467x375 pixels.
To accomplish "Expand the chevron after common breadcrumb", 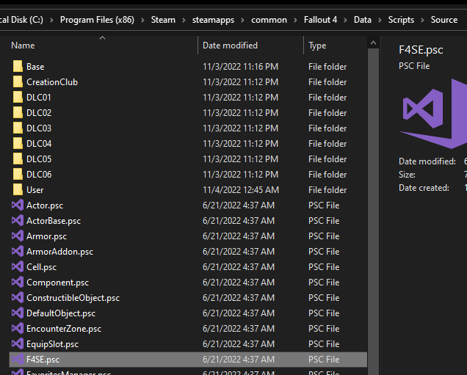I will (295, 20).
